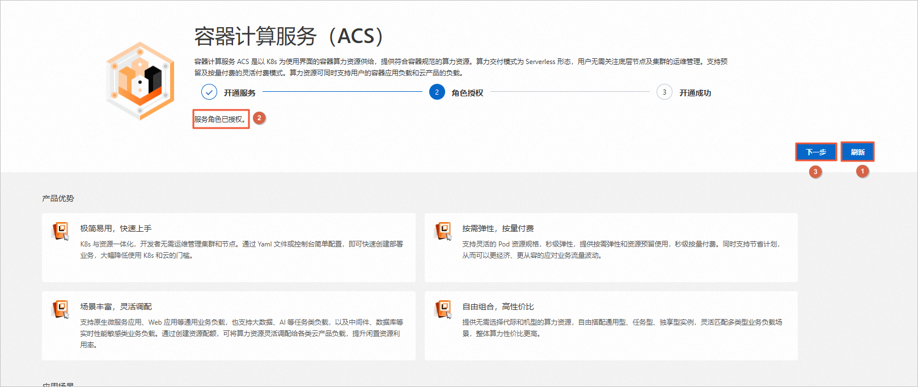Click the description starting 支持灵活的 Pod 资源规格

coord(621,250)
